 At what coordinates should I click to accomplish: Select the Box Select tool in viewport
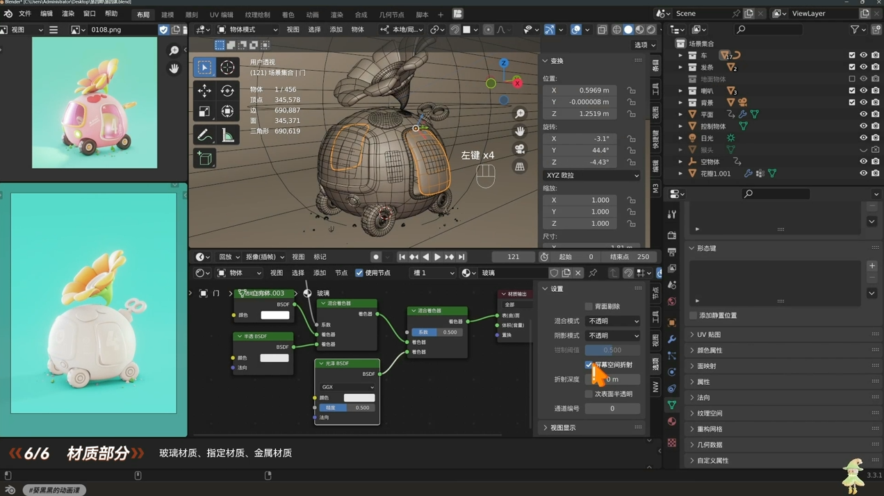[x=204, y=67]
